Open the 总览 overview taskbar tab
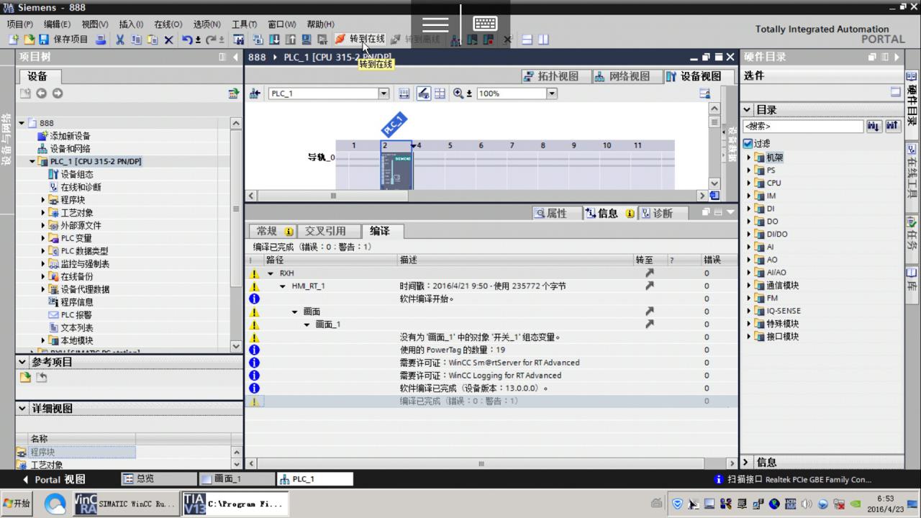 (x=157, y=479)
